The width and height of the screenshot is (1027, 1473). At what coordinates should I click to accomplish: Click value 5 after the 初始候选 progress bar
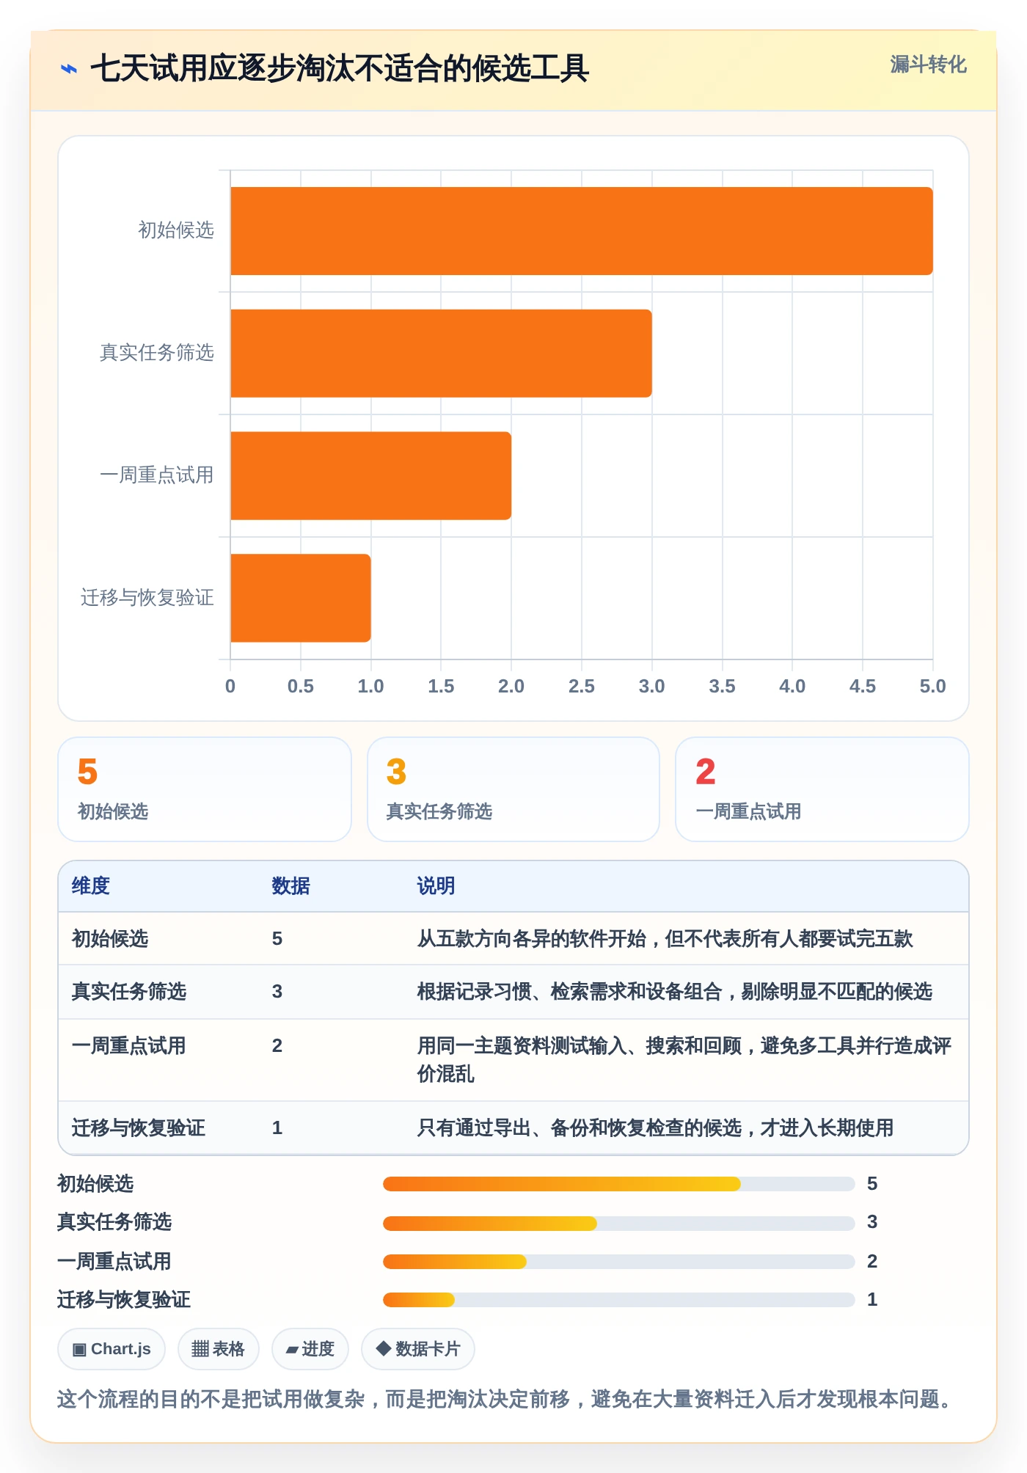click(872, 1184)
